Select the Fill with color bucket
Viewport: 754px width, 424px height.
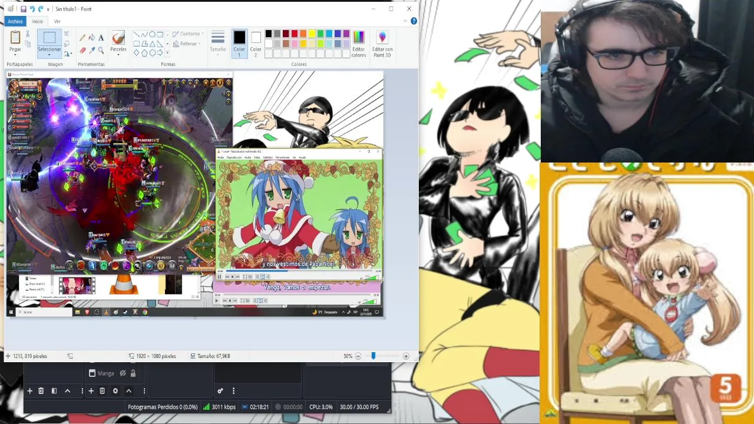point(92,38)
